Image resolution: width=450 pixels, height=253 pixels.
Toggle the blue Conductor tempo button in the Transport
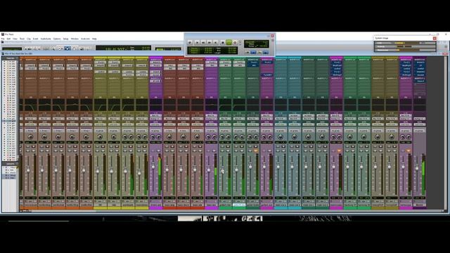pyautogui.click(x=266, y=52)
